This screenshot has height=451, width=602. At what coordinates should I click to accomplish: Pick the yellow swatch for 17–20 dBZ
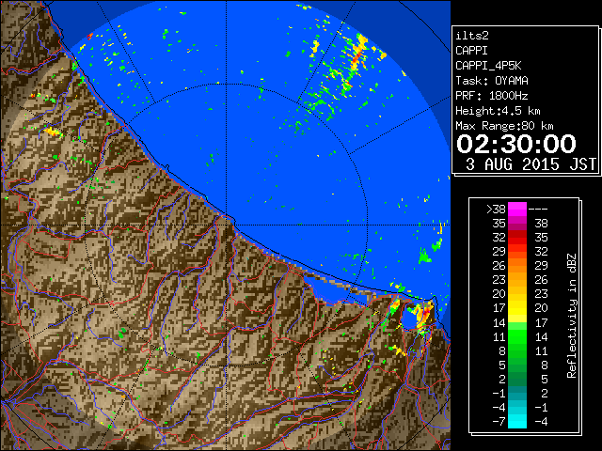click(x=517, y=308)
